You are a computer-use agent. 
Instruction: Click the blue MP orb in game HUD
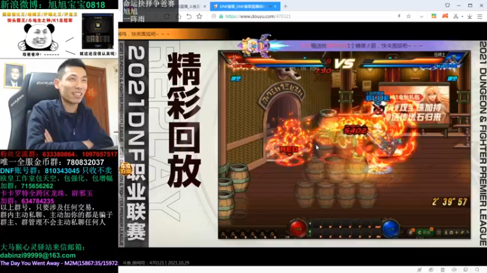(390, 229)
